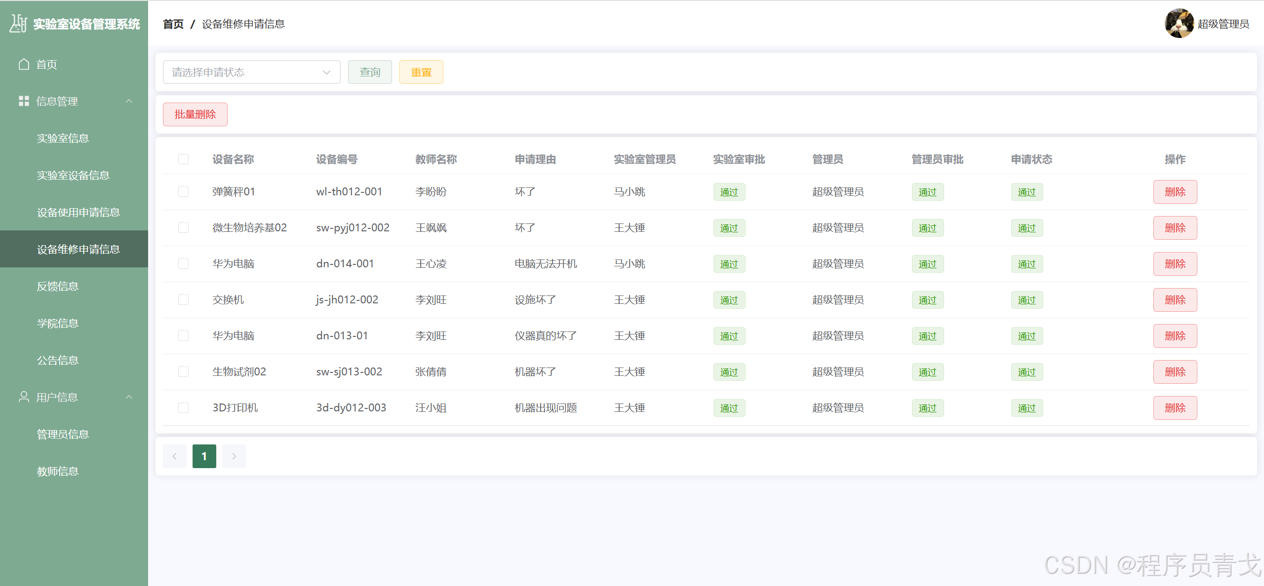Viewport: 1264px width, 586px height.
Task: Click page number 1 in pagination
Action: click(x=204, y=456)
